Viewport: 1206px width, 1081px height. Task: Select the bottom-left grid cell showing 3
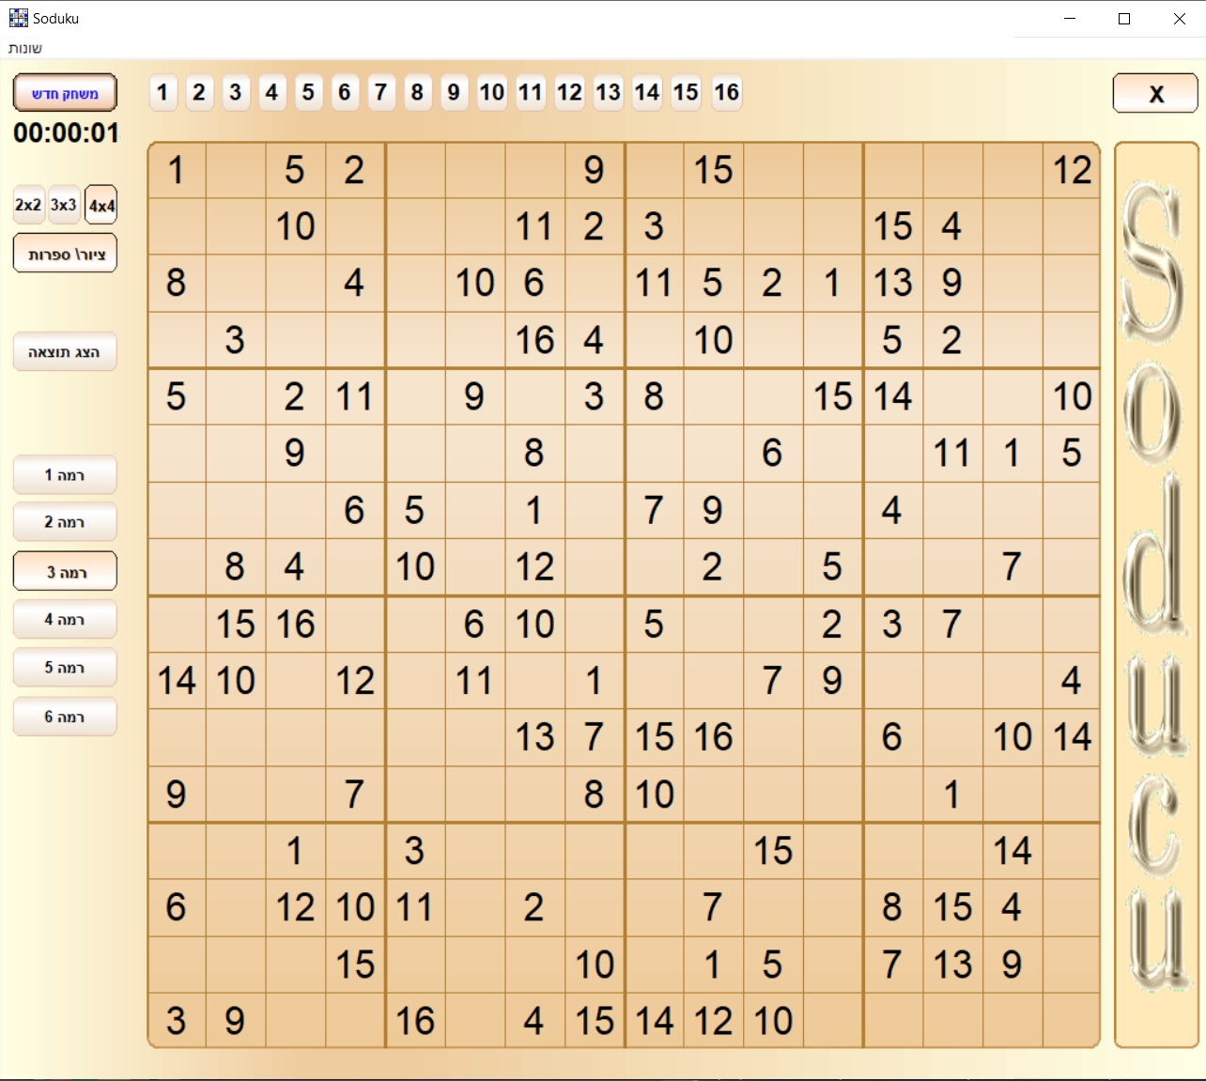click(177, 1021)
